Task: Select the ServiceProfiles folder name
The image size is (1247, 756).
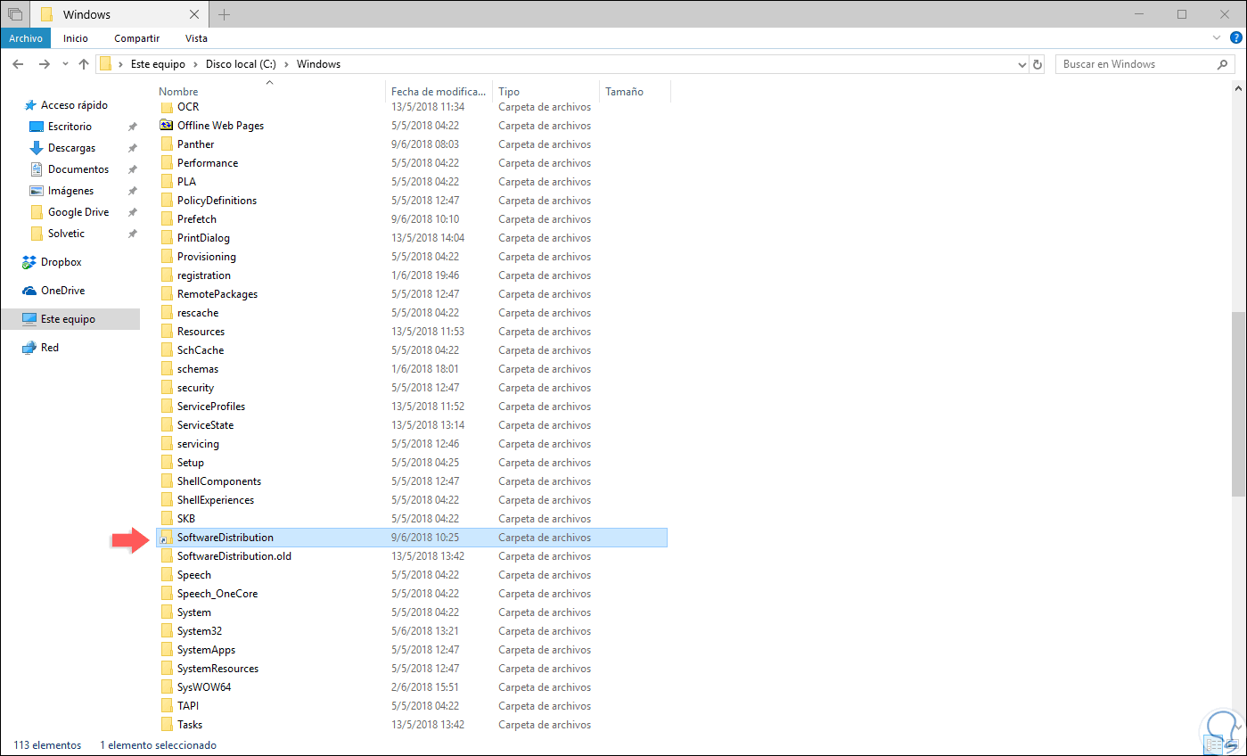Action: pyautogui.click(x=211, y=407)
